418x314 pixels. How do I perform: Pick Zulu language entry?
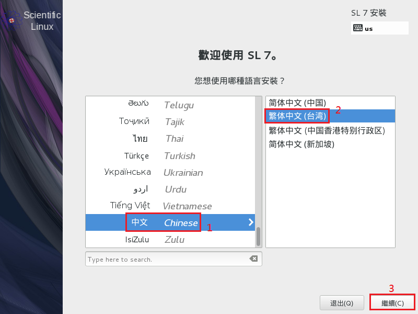coord(170,239)
